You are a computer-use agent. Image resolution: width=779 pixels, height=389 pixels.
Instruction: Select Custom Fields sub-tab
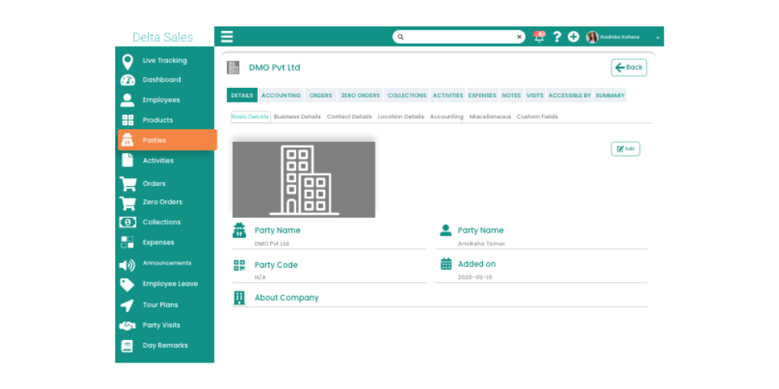coord(537,117)
